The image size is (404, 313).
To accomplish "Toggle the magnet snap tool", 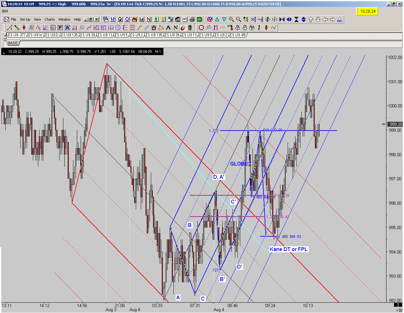I will point(183,28).
